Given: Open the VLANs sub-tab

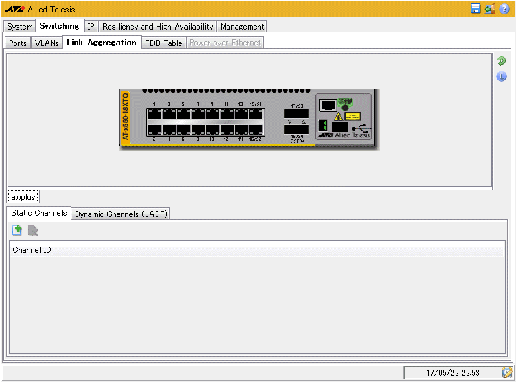Looking at the screenshot, I should click(x=47, y=43).
